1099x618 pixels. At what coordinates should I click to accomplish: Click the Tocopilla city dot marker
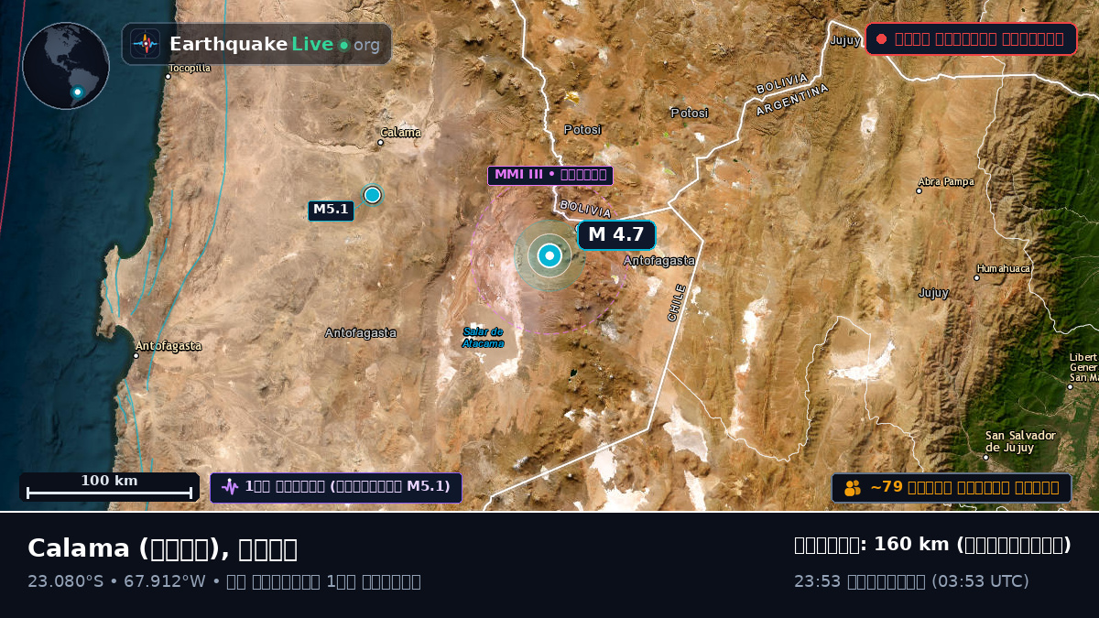pos(168,77)
